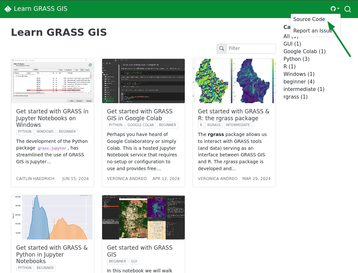Choose Report an Issue menu entry
This screenshot has height=273, width=358.
pyautogui.click(x=313, y=31)
